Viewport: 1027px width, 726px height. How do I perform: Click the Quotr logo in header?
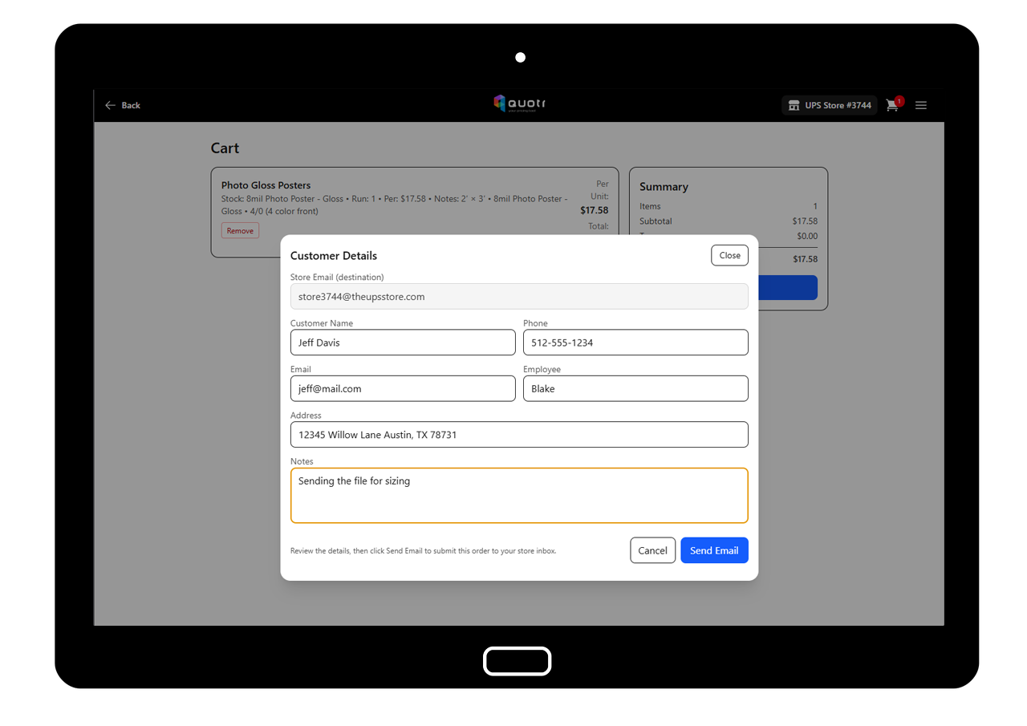click(519, 104)
